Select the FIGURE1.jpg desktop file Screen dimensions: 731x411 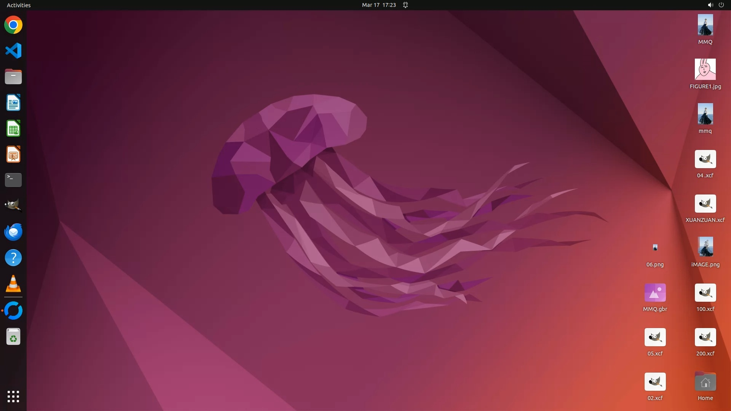(x=705, y=70)
